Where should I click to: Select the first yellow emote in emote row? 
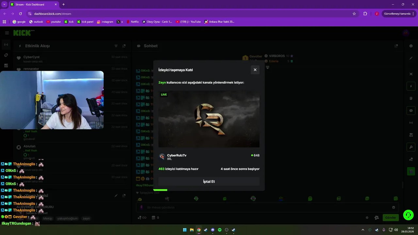click(140, 199)
